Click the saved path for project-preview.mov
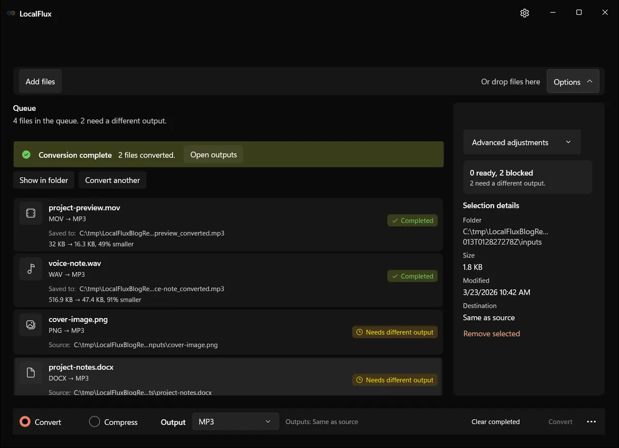Viewport: 619px width, 448px height. tap(152, 233)
